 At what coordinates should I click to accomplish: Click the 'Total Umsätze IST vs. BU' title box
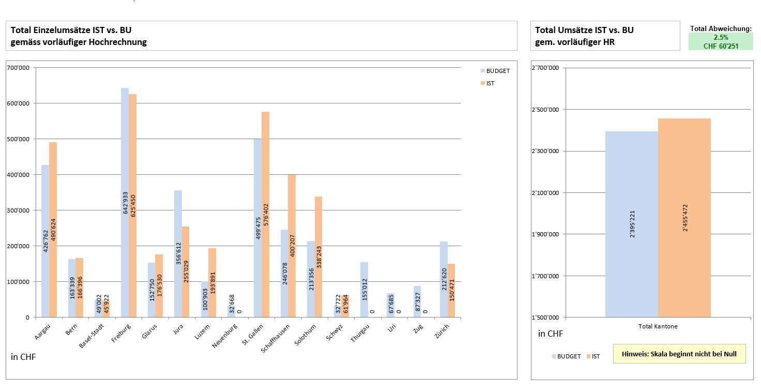point(605,36)
